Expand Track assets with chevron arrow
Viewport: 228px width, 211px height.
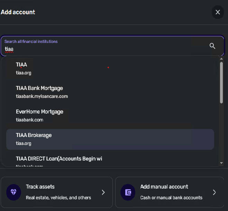[103, 192]
